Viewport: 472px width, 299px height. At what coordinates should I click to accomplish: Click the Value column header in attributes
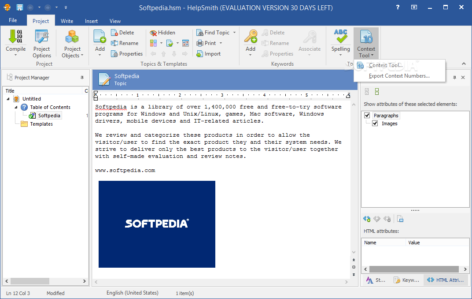[437, 243]
